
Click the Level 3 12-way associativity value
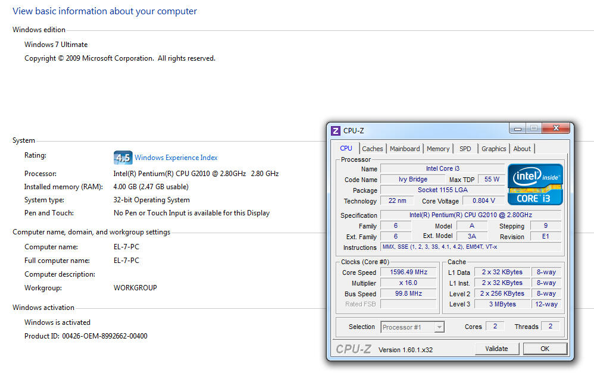coord(546,303)
